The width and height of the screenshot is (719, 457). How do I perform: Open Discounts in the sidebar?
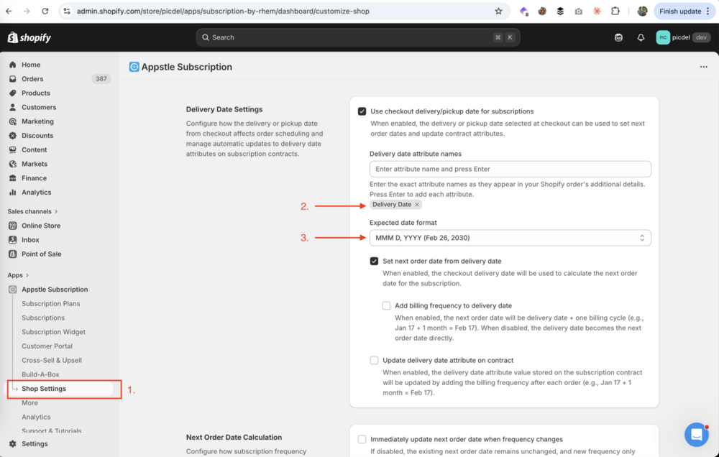pos(37,136)
